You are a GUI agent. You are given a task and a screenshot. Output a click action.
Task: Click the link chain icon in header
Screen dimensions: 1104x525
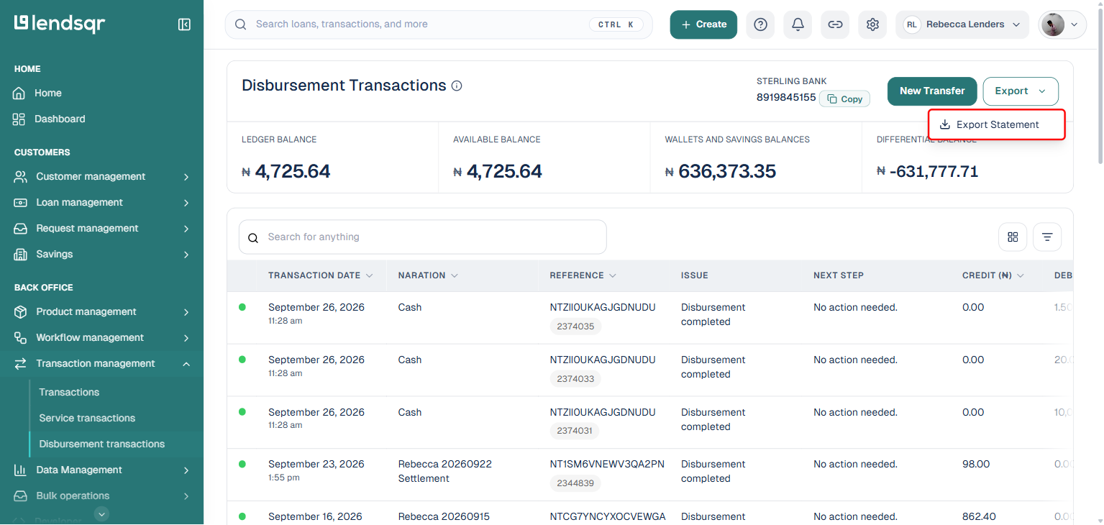tap(835, 24)
